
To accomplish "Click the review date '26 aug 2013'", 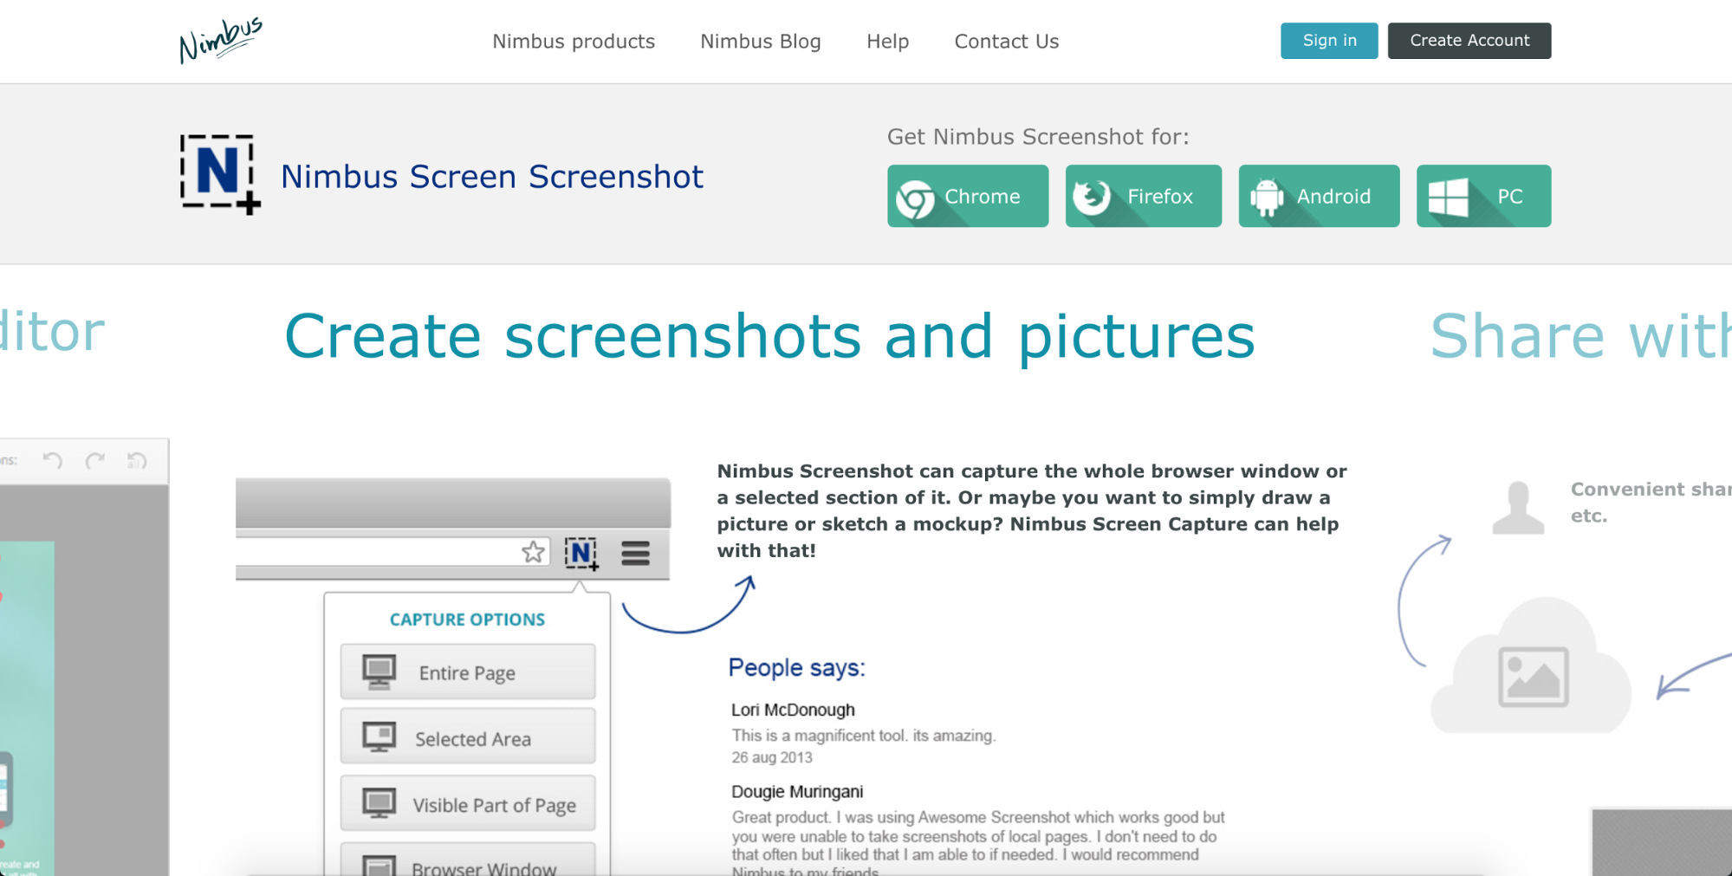I will pyautogui.click(x=772, y=757).
